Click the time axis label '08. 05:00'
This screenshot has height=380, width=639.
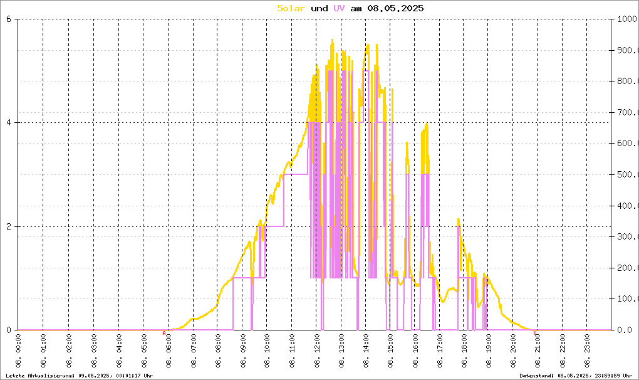(143, 351)
